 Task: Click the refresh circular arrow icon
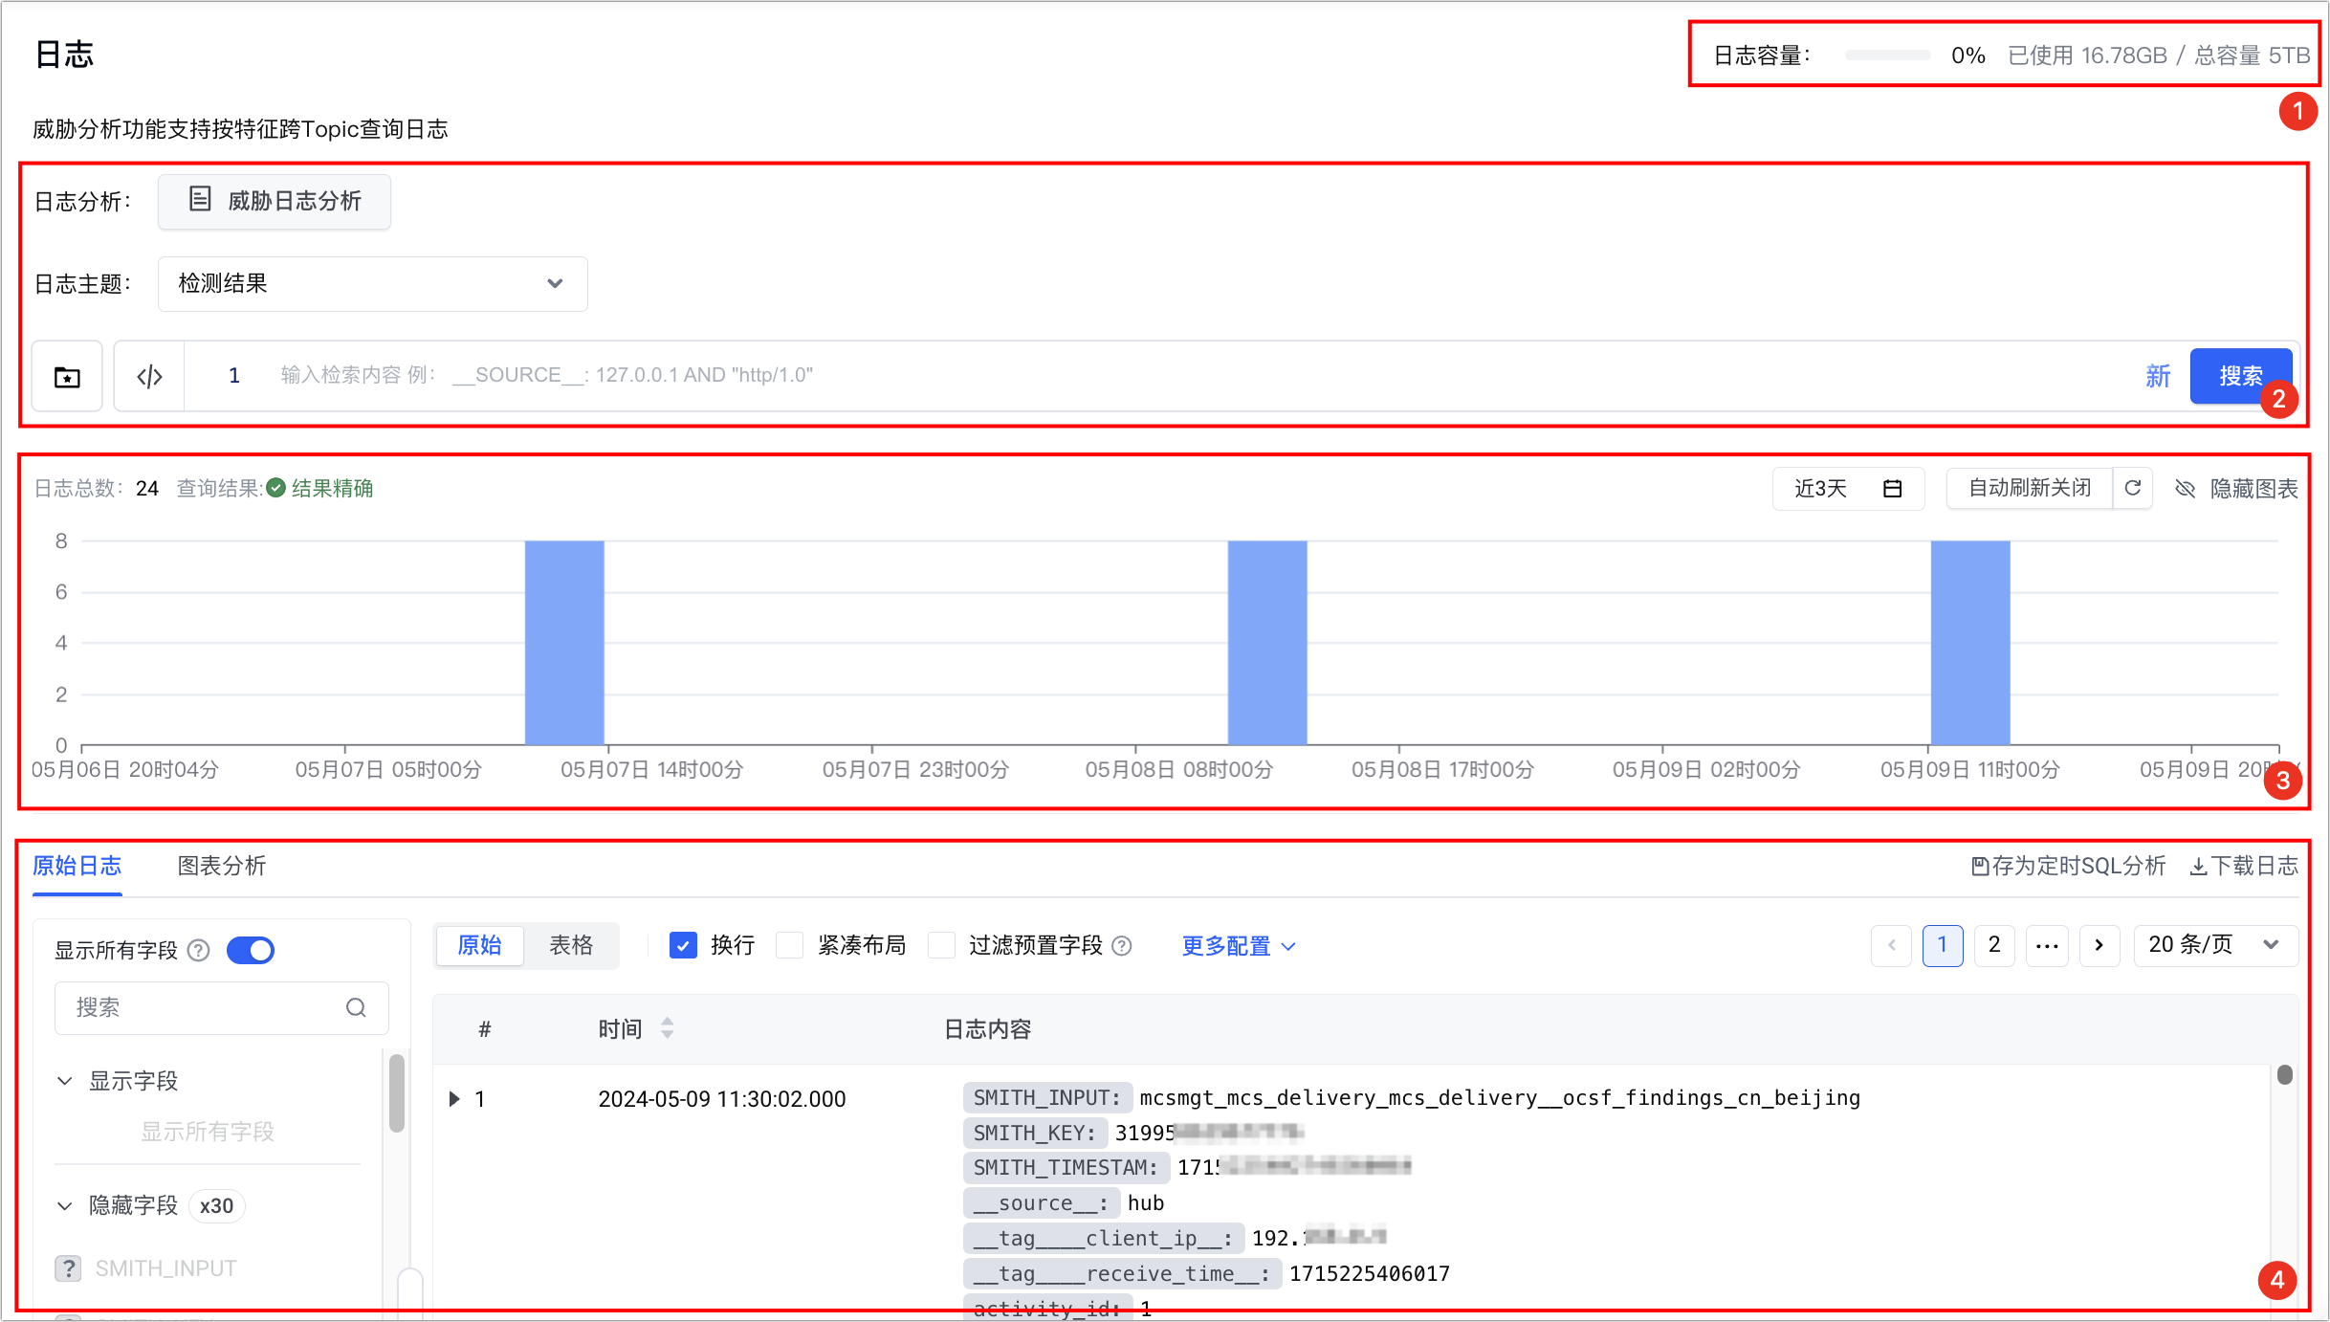tap(2133, 489)
